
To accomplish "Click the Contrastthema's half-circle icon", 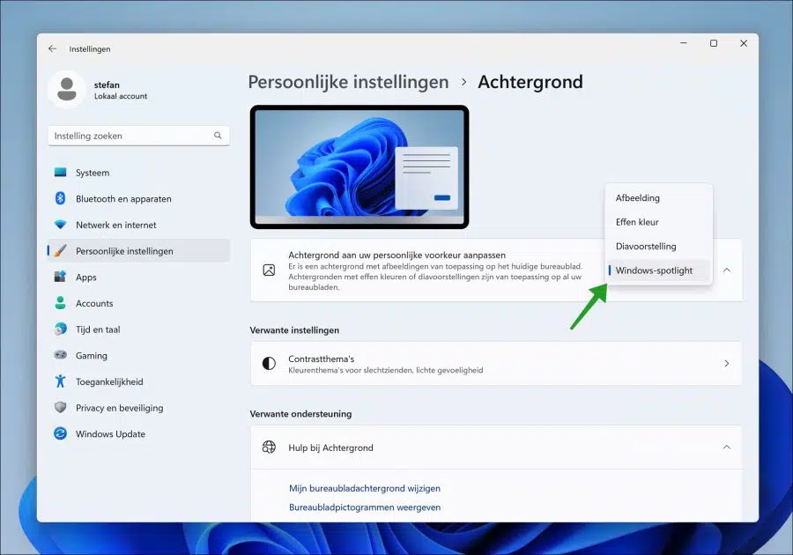I will click(269, 364).
